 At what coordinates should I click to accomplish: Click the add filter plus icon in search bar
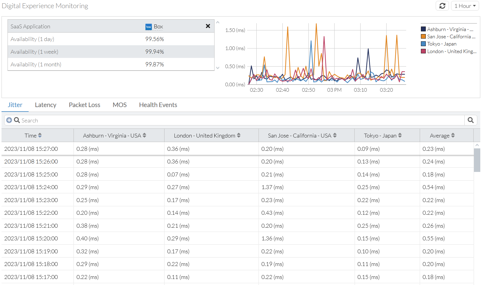(9, 120)
